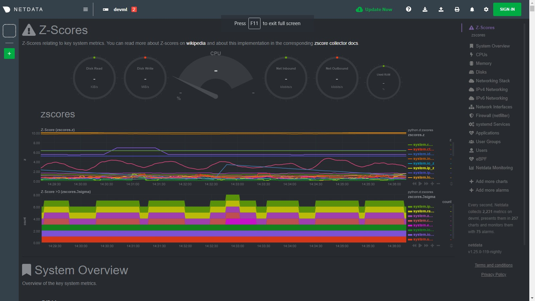Toggle system.lo... dimension in zscores.z legend

(x=423, y=178)
